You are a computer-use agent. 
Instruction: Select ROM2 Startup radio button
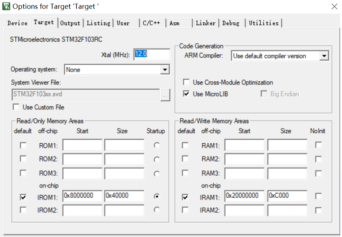(156, 159)
